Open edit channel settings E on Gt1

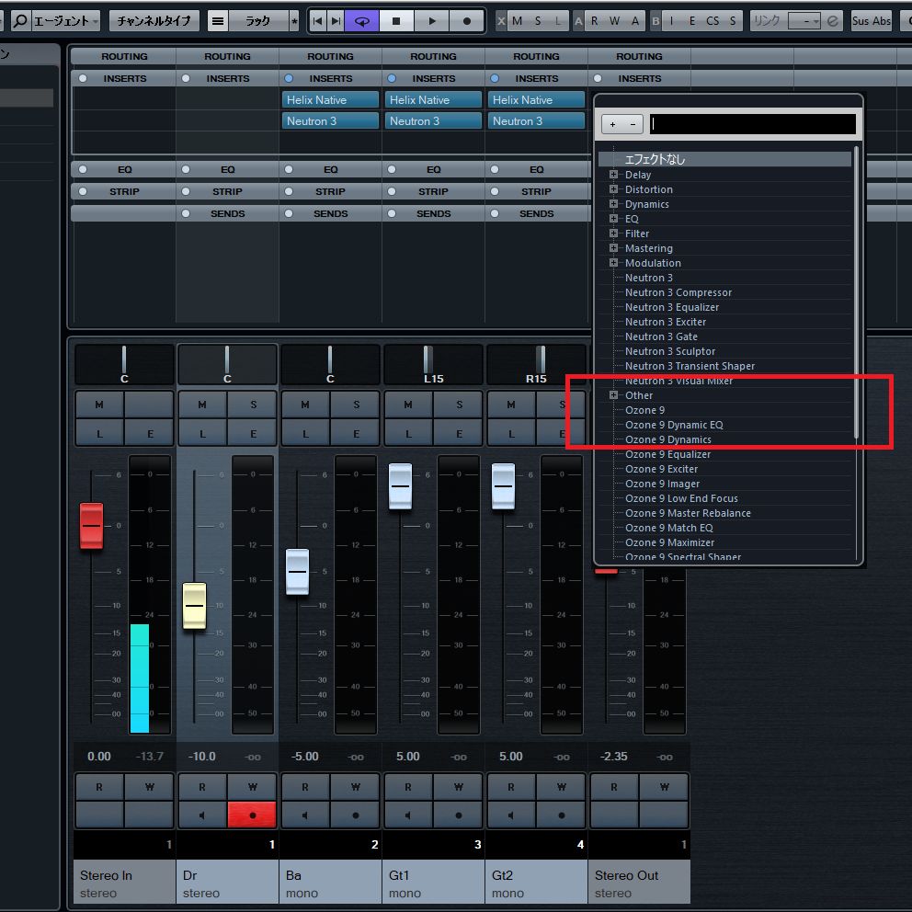pos(459,433)
